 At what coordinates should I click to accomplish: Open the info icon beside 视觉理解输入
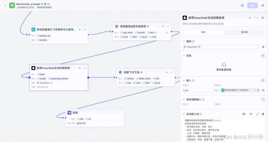203,99
